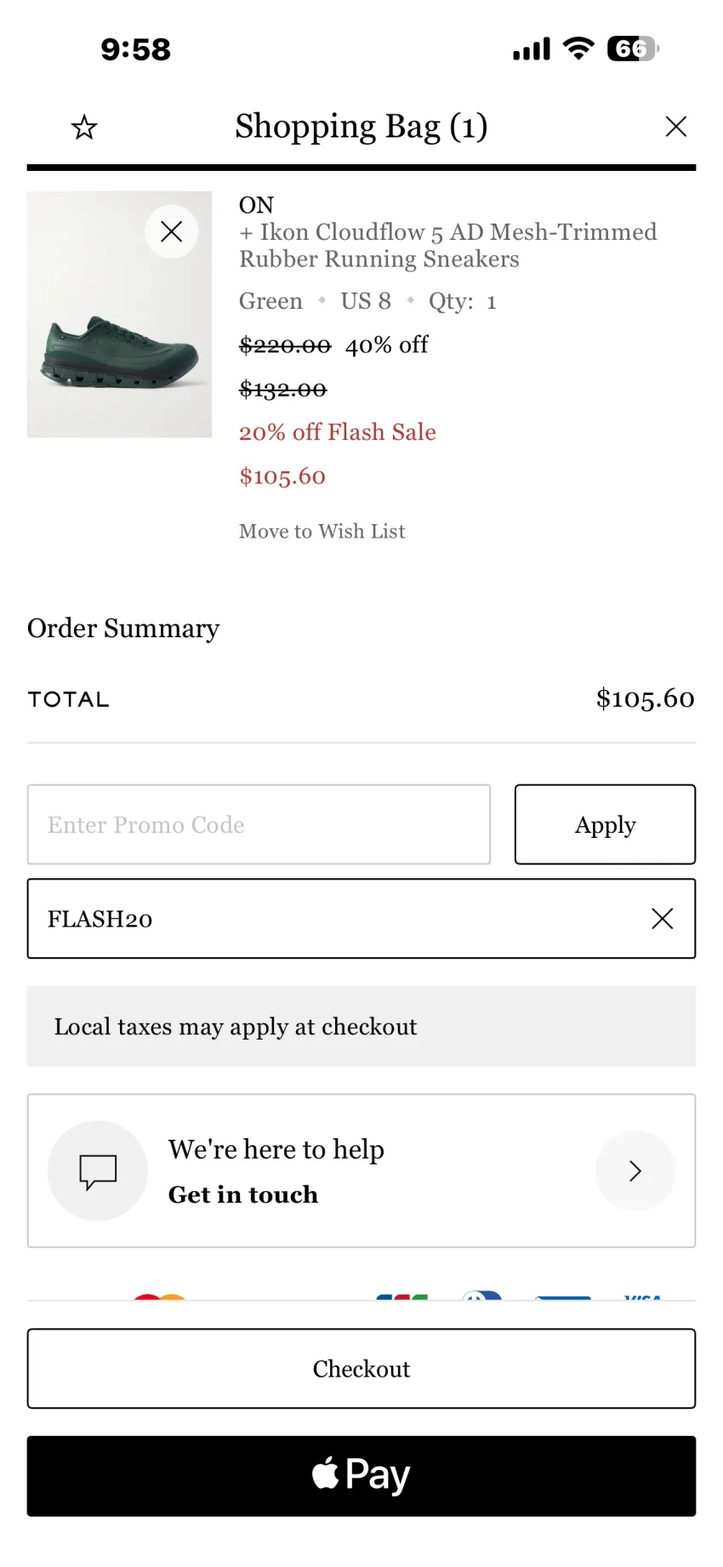The width and height of the screenshot is (723, 1567).
Task: Click Move to Wish List
Action: (x=322, y=532)
